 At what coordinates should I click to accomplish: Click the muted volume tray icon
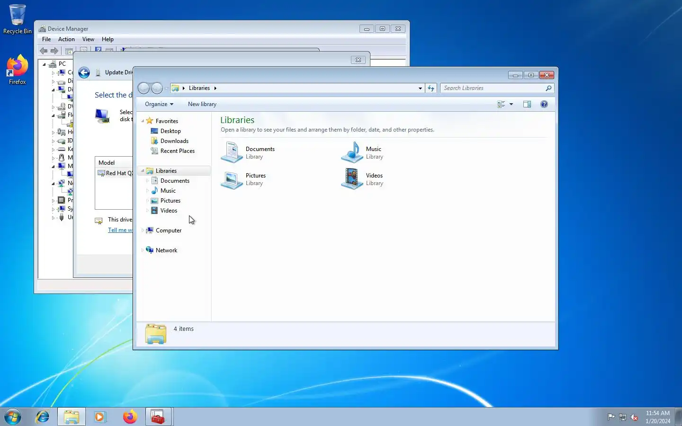click(x=634, y=417)
